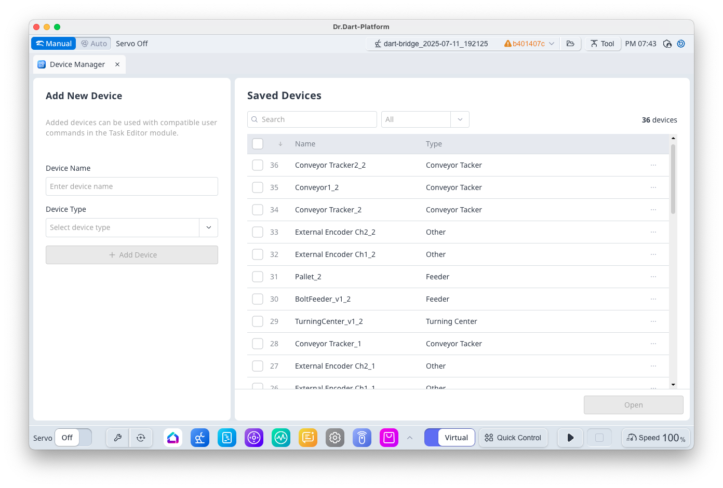The width and height of the screenshot is (723, 488).
Task: Click the open folder icon in top bar
Action: coord(570,44)
